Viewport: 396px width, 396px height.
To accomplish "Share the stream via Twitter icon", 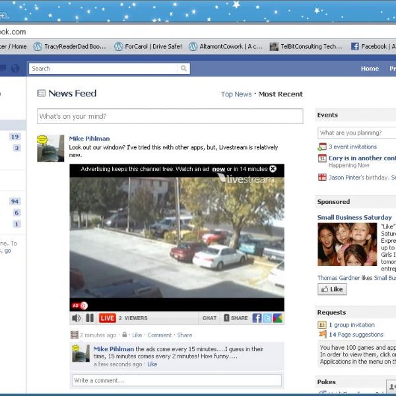I will coord(267,318).
